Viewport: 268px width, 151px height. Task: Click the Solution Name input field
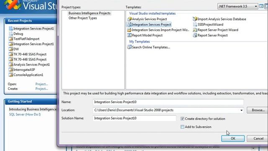point(134,118)
